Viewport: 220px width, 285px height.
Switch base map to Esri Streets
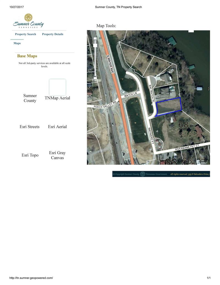tap(30, 127)
